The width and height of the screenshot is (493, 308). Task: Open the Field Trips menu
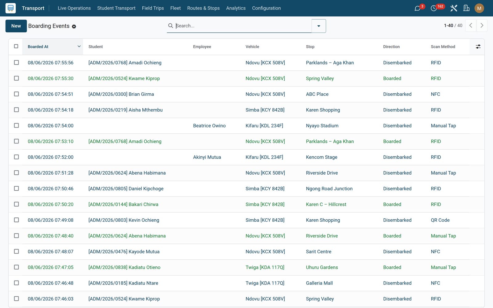pos(153,8)
